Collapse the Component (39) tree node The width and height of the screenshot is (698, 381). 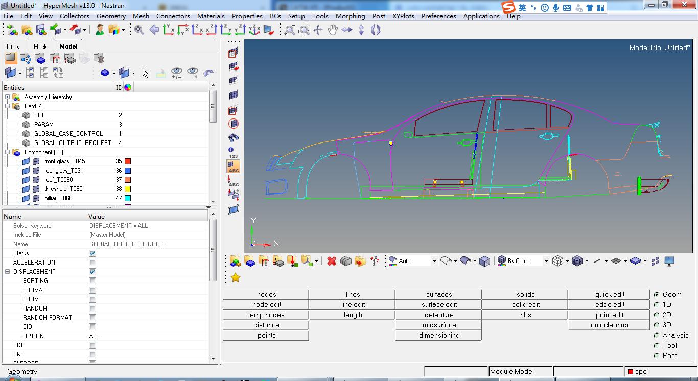[x=8, y=152]
